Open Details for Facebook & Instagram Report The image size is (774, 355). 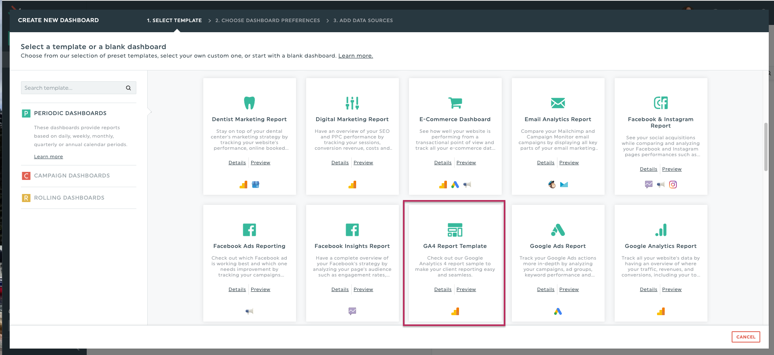click(649, 169)
